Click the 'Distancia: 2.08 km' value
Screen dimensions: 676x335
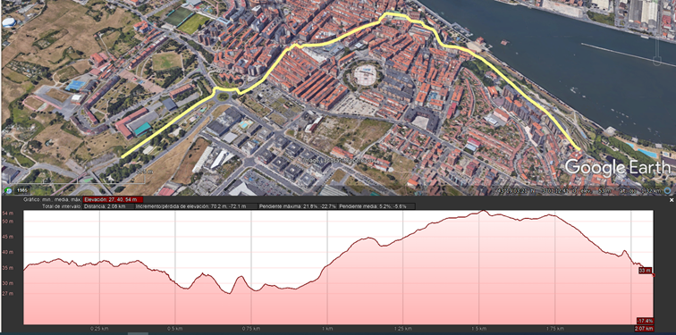105,206
